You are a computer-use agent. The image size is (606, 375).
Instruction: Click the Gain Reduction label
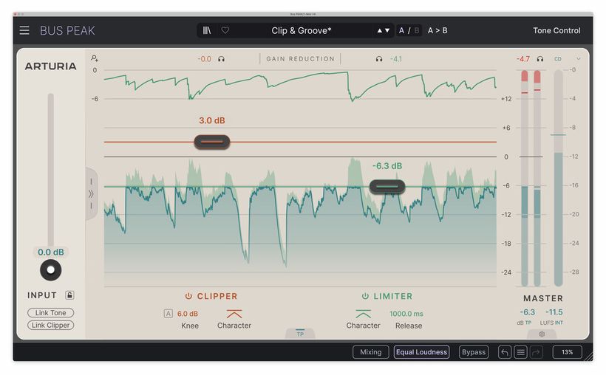pyautogui.click(x=300, y=59)
